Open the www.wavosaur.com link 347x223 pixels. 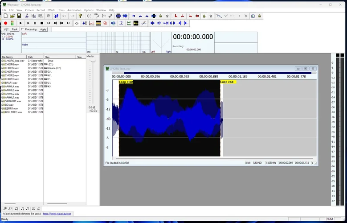pyautogui.click(x=57, y=214)
